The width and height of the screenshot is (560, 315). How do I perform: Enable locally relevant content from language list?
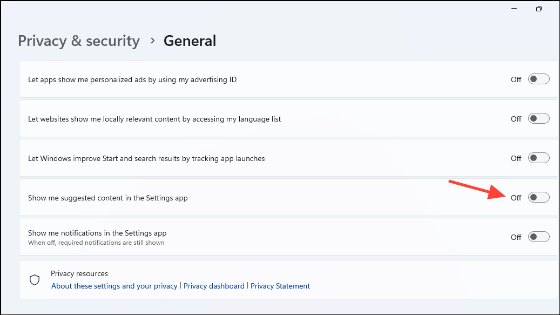[538, 118]
